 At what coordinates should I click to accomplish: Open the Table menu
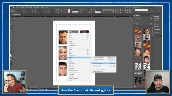click(x=35, y=7)
